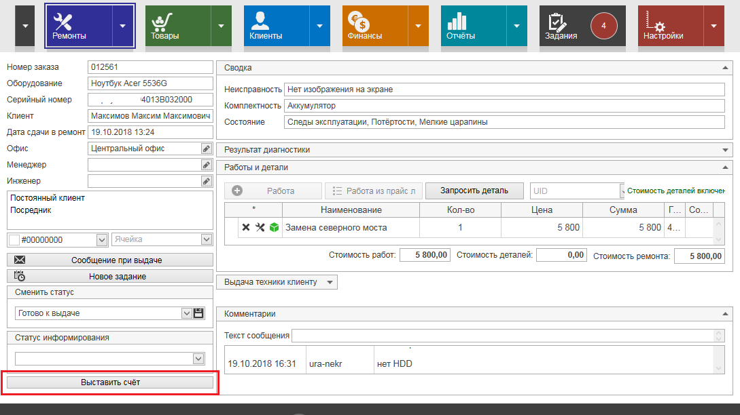Click the Стоимость работ value 5 800,00
The image size is (740, 415).
(x=425, y=255)
